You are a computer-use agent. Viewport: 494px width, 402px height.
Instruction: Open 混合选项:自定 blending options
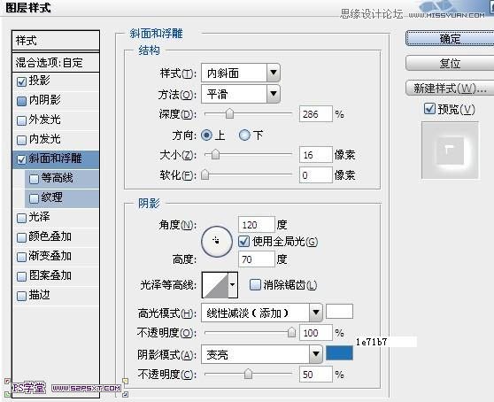click(56, 62)
